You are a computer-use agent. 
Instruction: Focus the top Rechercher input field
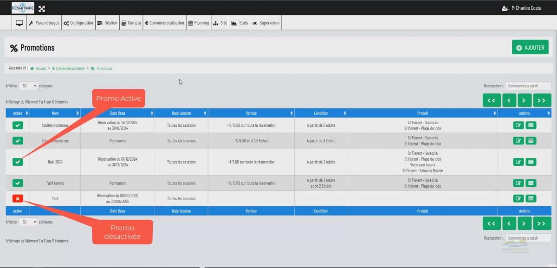[528, 86]
